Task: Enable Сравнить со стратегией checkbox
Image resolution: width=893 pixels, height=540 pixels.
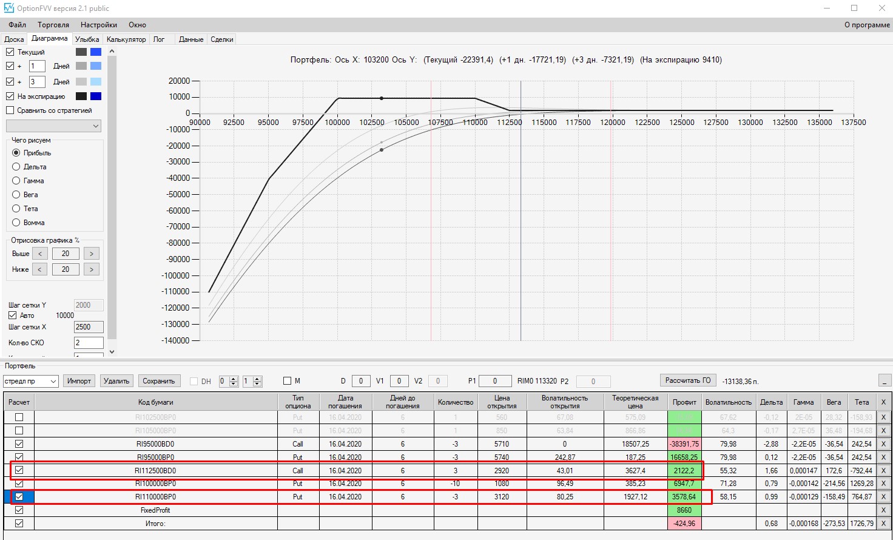Action: (10, 110)
